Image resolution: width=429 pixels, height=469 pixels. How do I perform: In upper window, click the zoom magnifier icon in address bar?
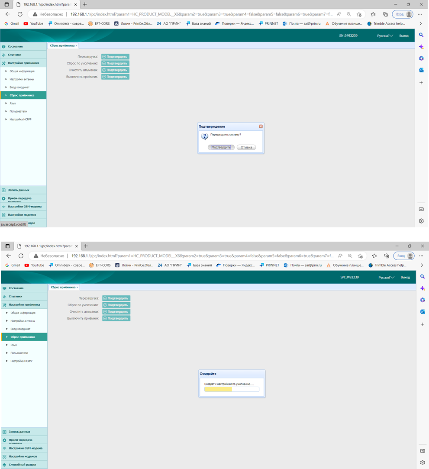coord(349,14)
